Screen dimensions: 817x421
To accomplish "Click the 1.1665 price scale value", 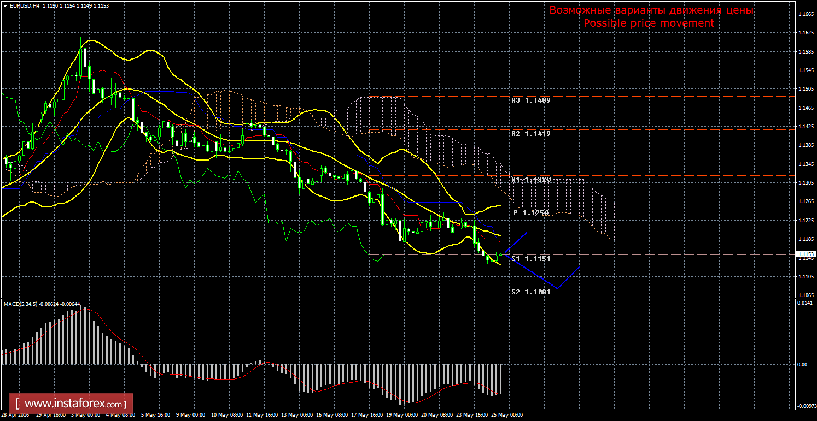I will 805,15.
